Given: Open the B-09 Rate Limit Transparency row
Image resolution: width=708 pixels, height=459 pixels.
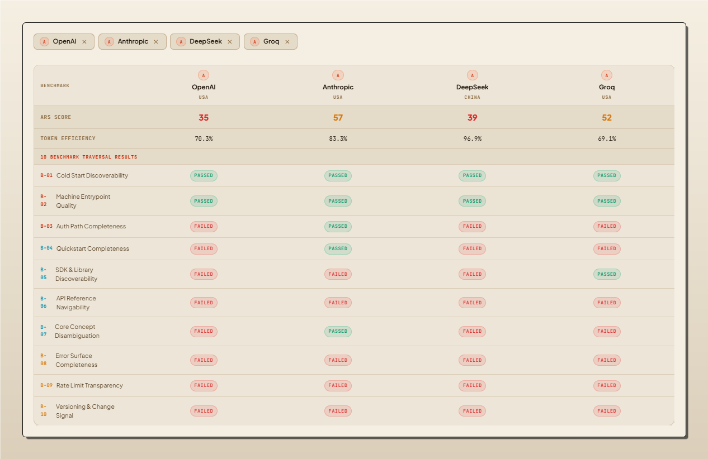Looking at the screenshot, I should point(354,385).
